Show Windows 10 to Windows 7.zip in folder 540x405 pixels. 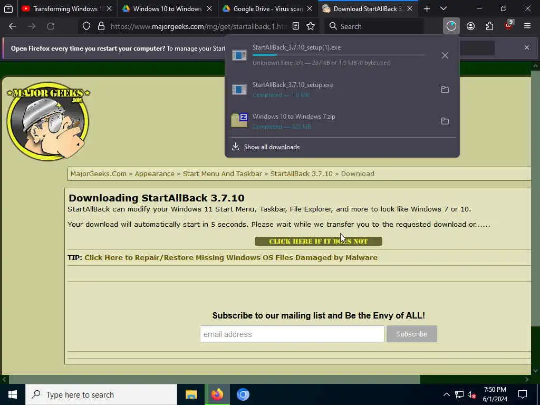[x=445, y=121]
